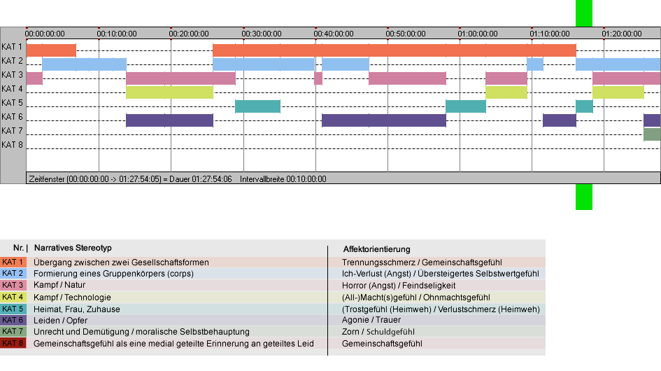661x371 pixels.
Task: Pick the KAT 7 timeline row label
Action: coord(12,130)
